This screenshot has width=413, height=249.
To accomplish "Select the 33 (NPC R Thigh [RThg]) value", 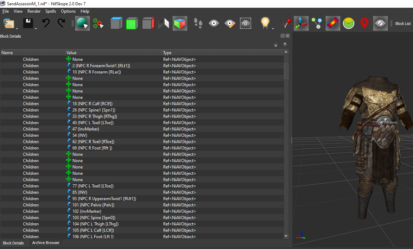I will pyautogui.click(x=95, y=116).
